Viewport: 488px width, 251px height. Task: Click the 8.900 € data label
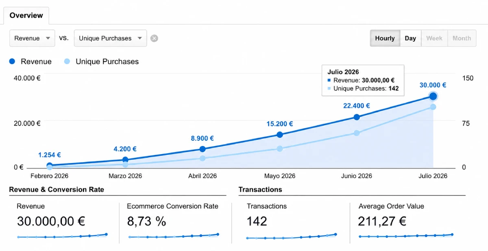(203, 138)
